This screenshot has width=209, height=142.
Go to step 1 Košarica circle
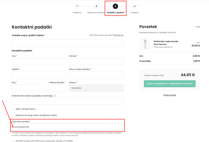pyautogui.click(x=77, y=6)
